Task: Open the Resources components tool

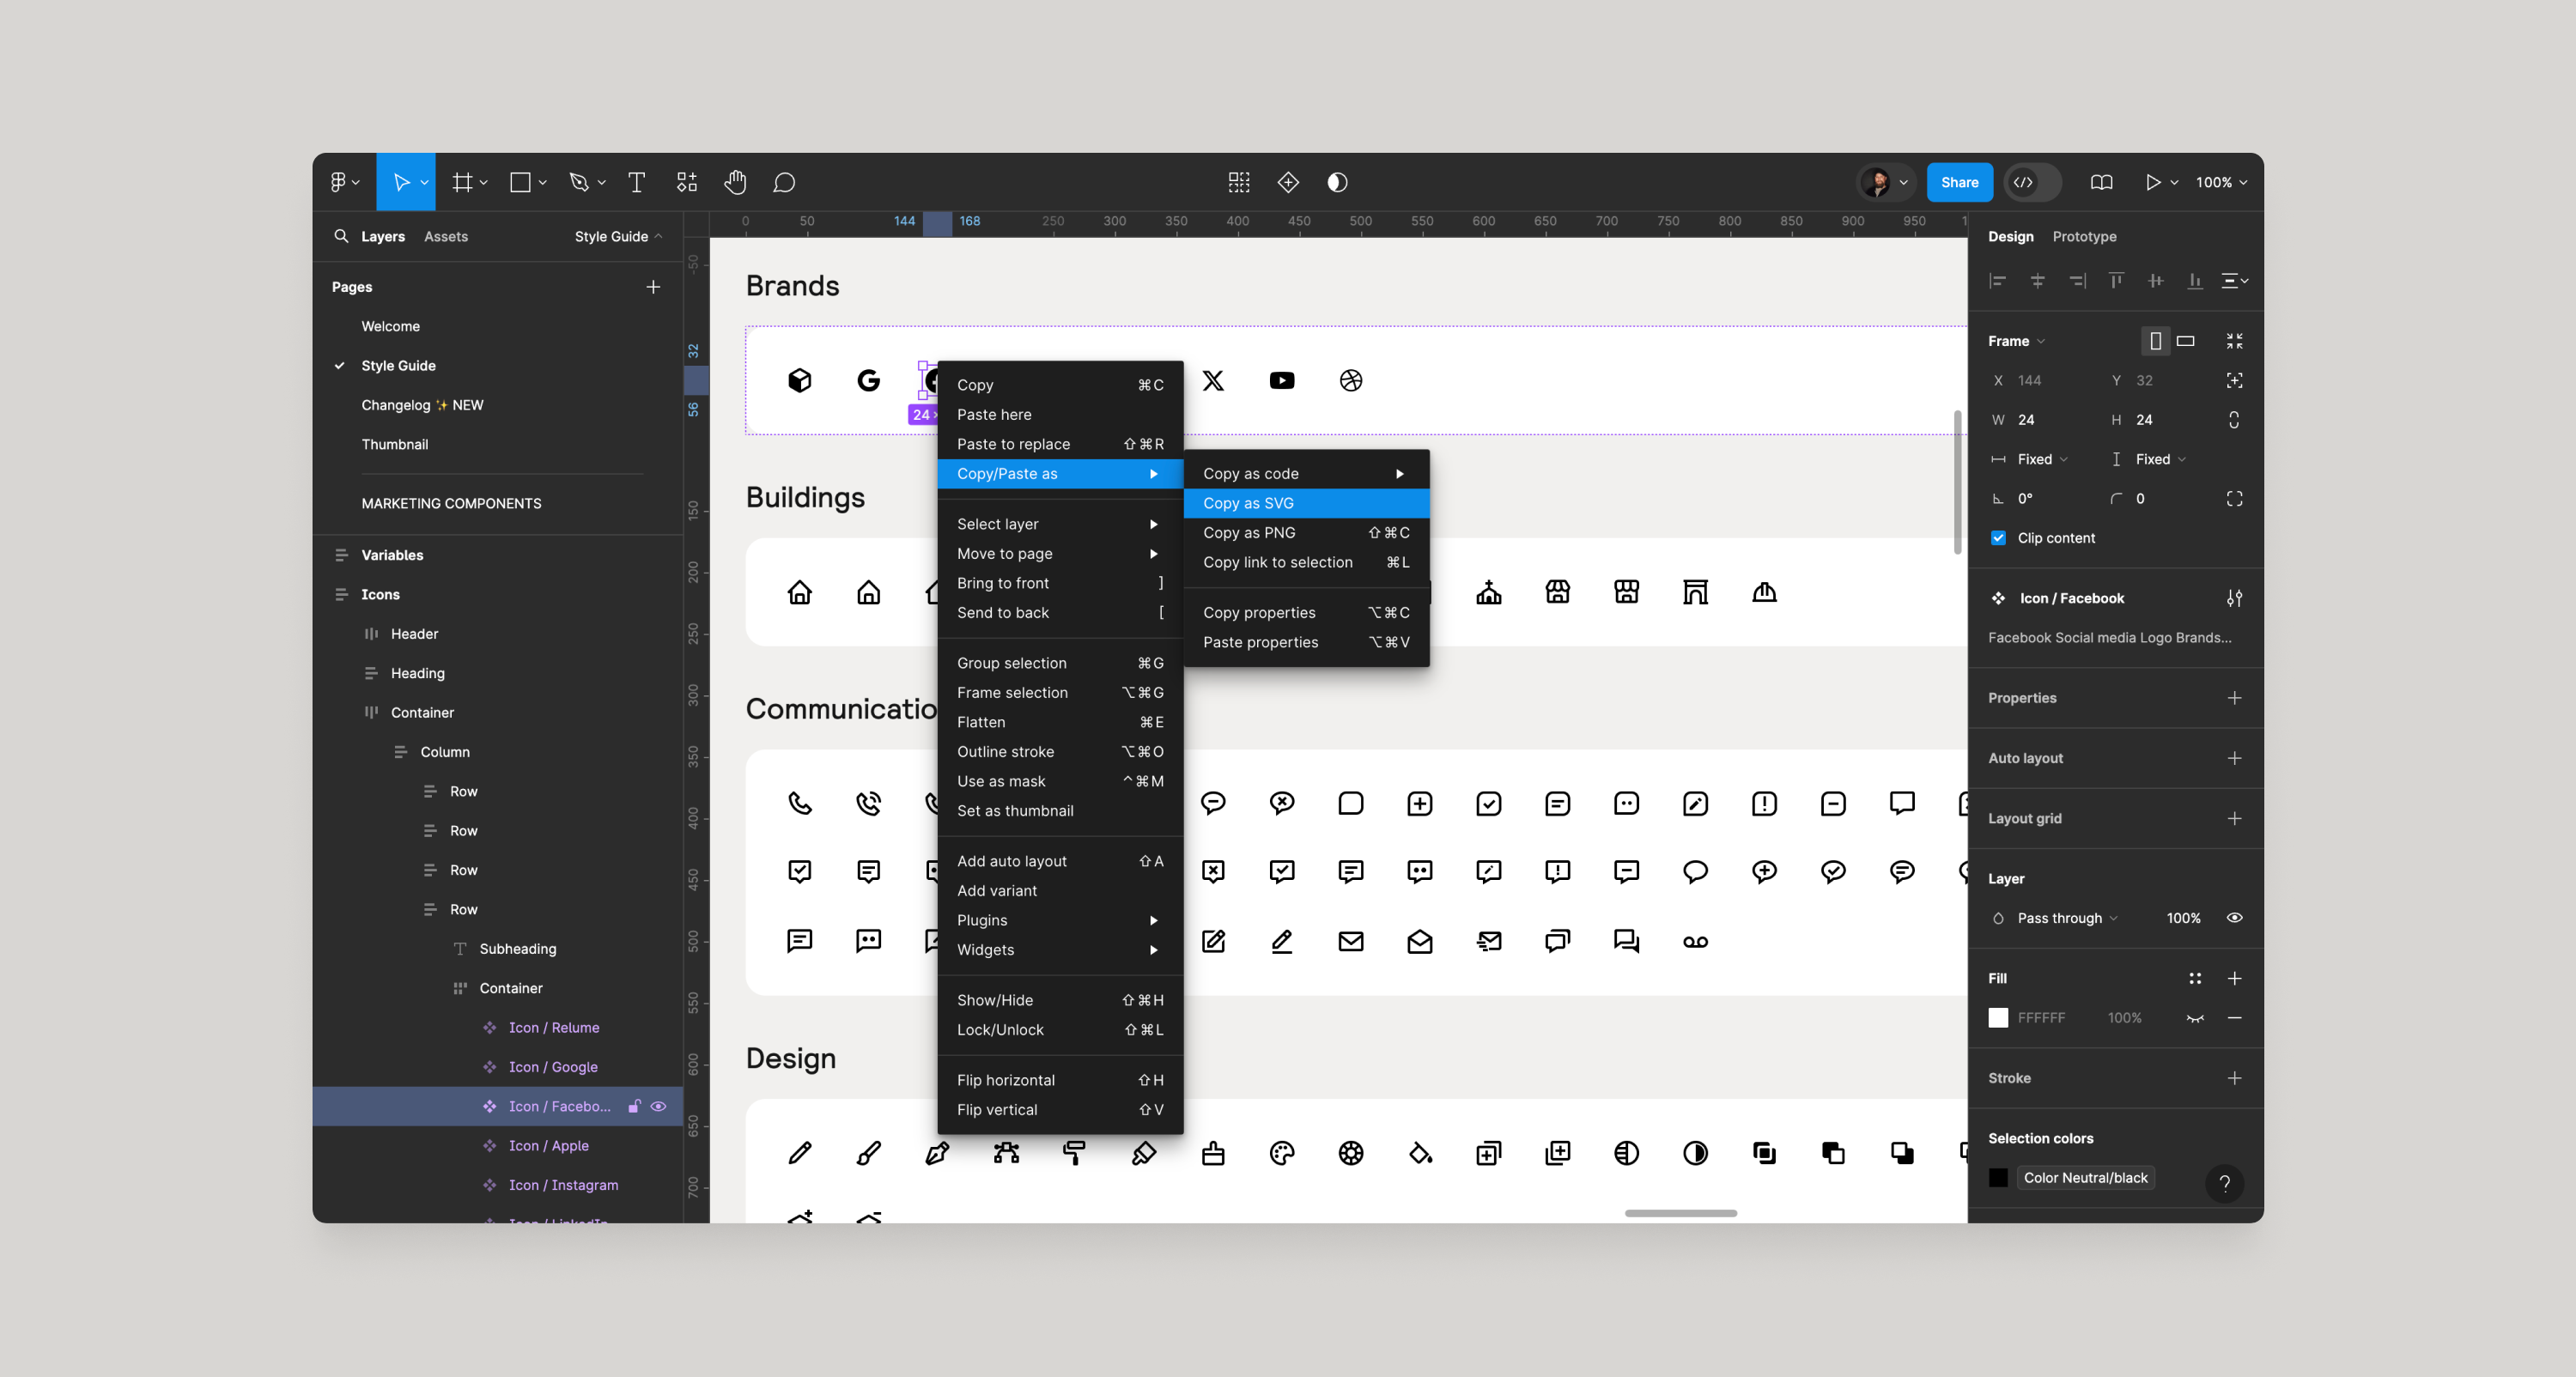Action: pyautogui.click(x=686, y=182)
